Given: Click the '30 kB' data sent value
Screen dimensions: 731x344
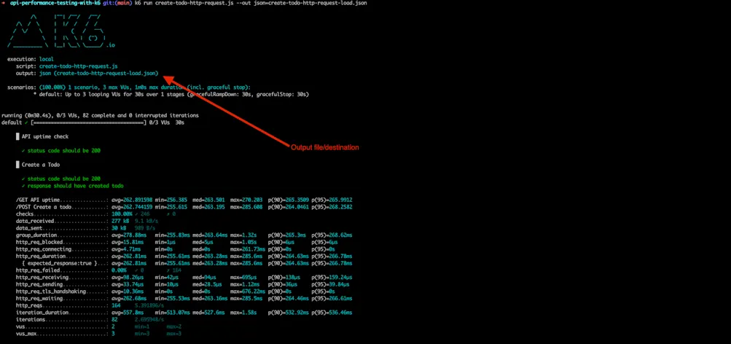Looking at the screenshot, I should tap(119, 228).
